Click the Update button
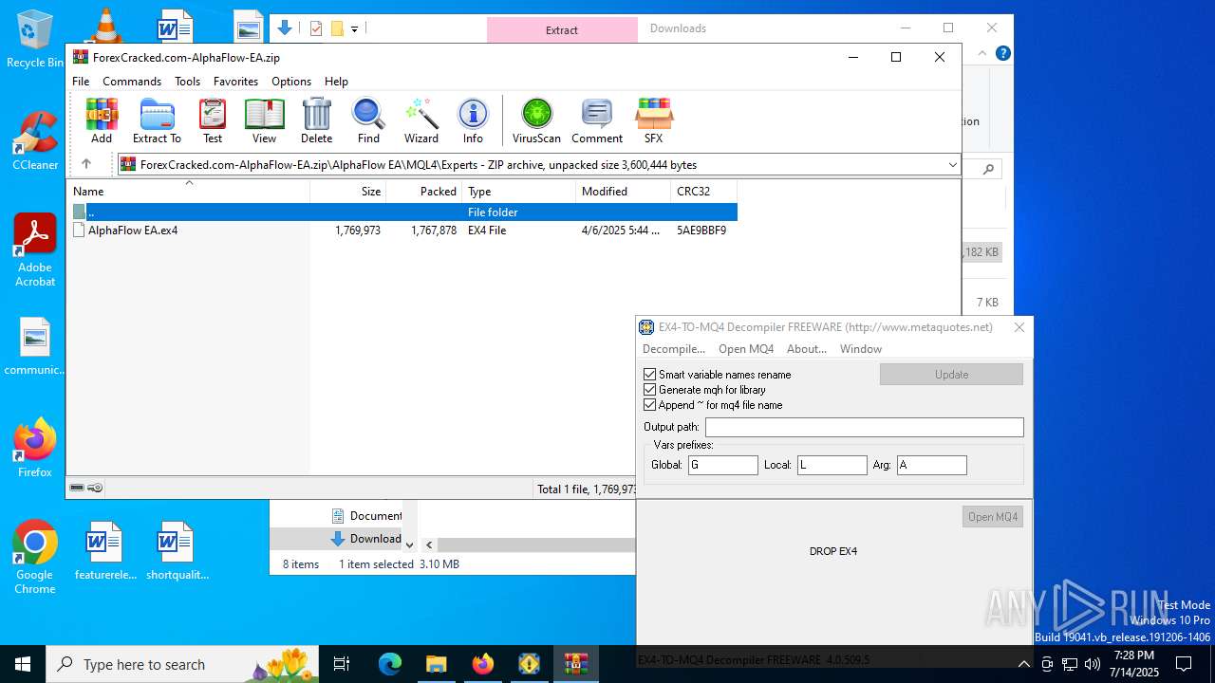Viewport: 1215px width, 683px height. pos(951,375)
